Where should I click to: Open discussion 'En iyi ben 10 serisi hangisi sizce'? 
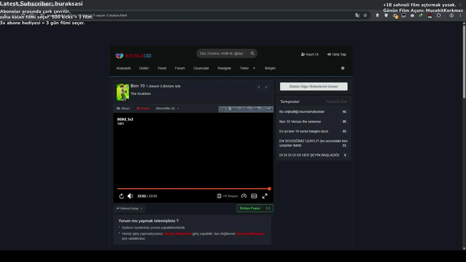click(x=304, y=131)
